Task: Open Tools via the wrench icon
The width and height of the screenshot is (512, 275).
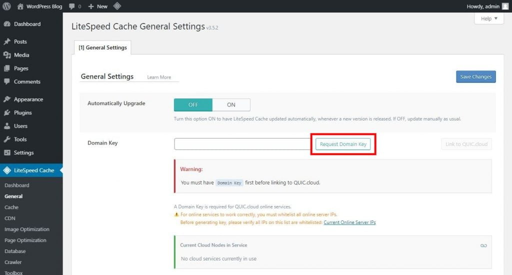Action: pyautogui.click(x=7, y=139)
